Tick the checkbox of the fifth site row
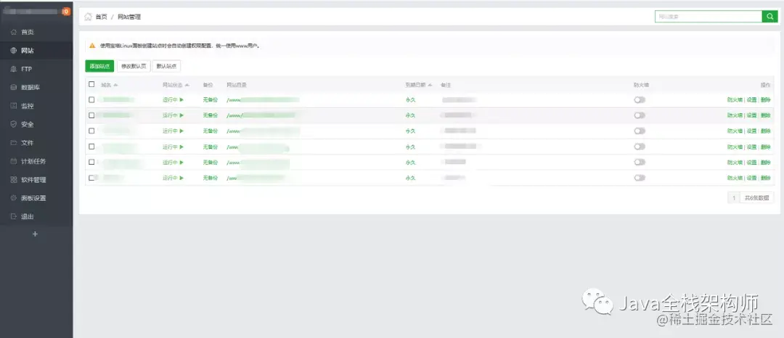The image size is (784, 338). pos(91,162)
